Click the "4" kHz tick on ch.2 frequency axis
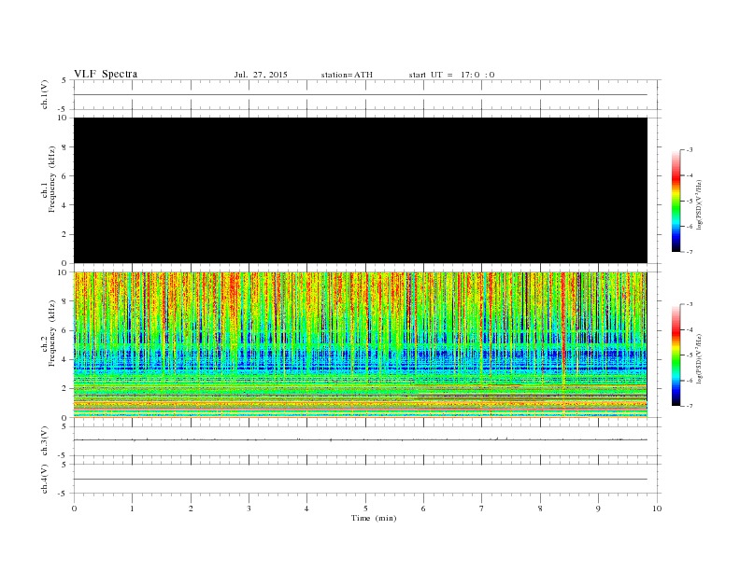Image resolution: width=740 pixels, height=571 pixels. coord(64,359)
